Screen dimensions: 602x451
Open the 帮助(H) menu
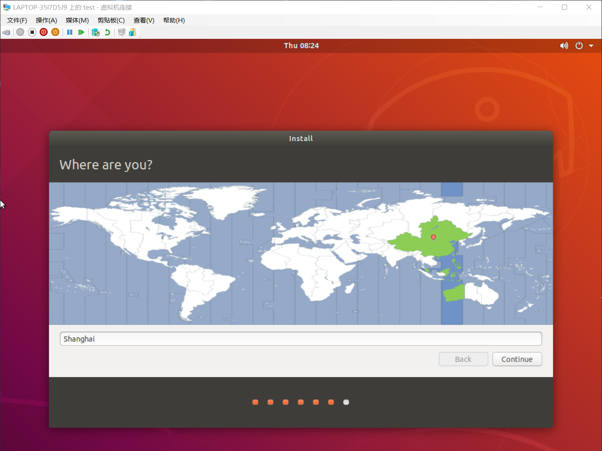(x=174, y=20)
